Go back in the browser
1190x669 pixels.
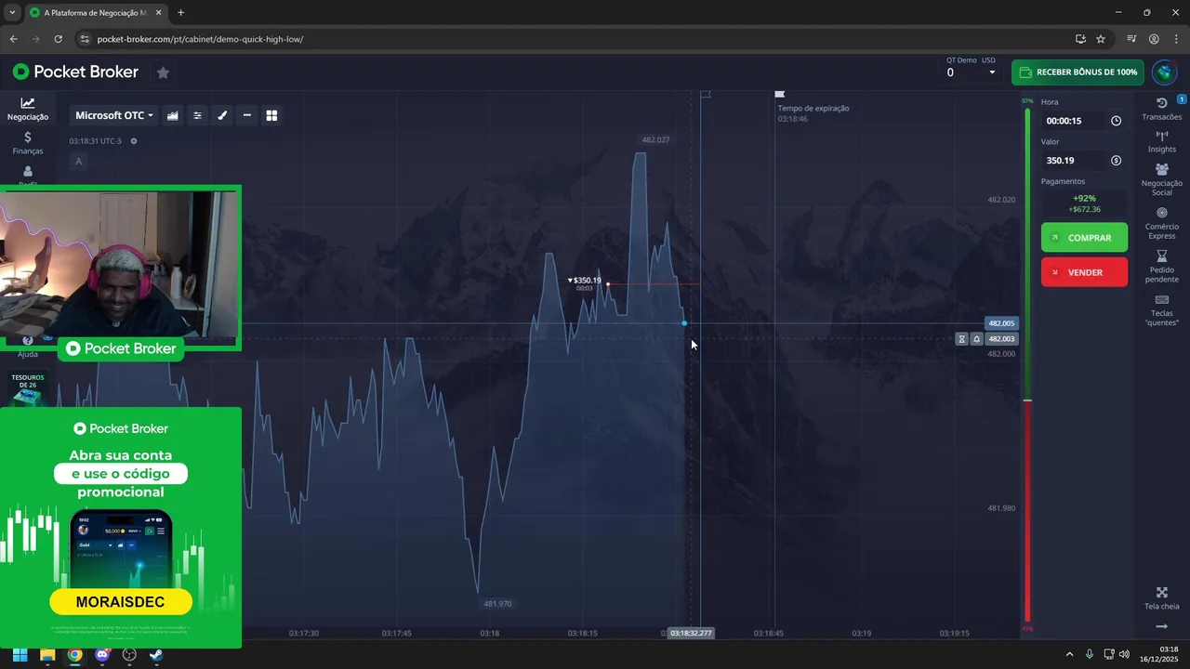pos(13,39)
